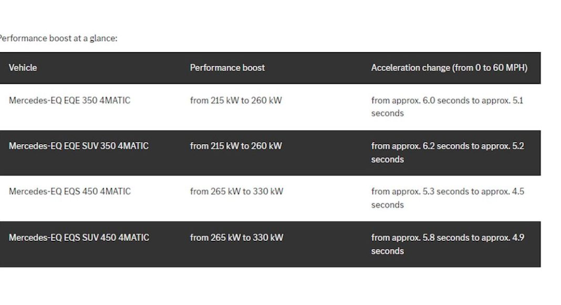Click the word 'seconds' under EQS 450 row
Viewport: 561px width, 305px height.
[x=387, y=205]
